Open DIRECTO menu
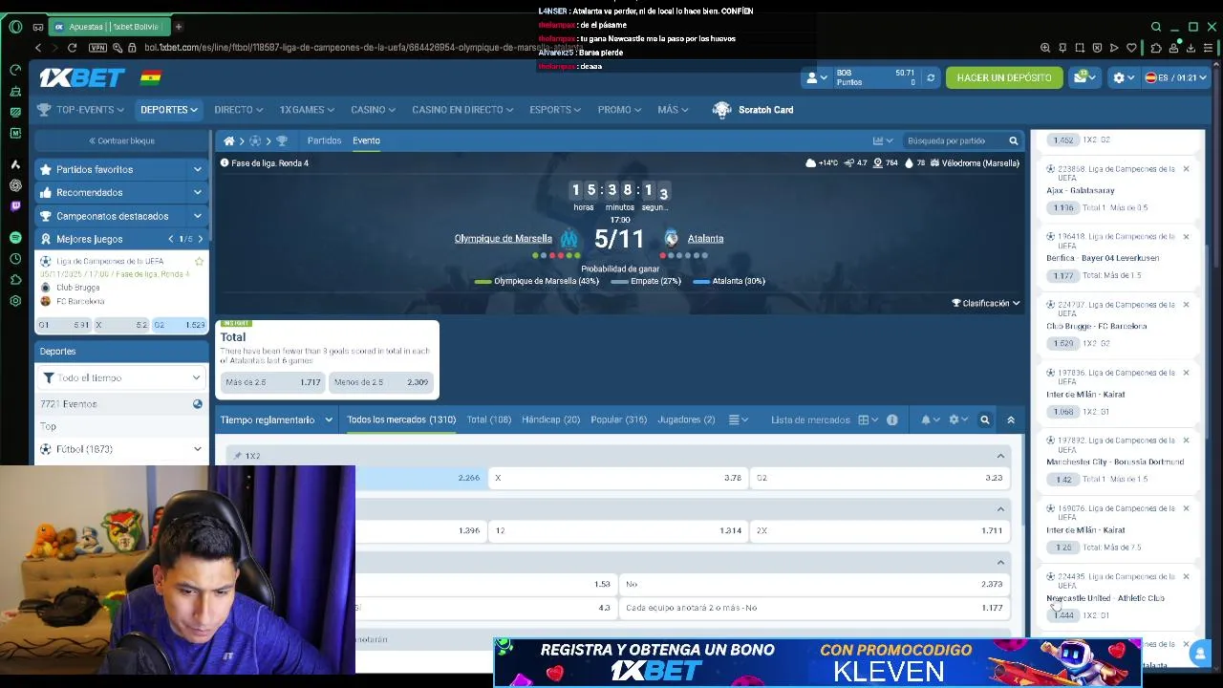The height and width of the screenshot is (688, 1223). (238, 110)
